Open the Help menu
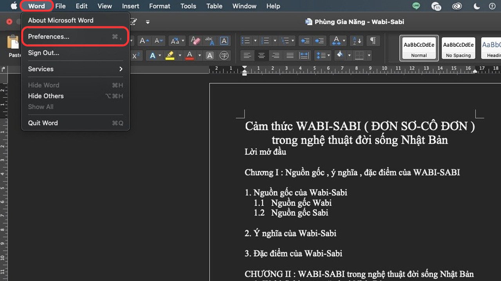This screenshot has height=281, width=501. click(273, 6)
